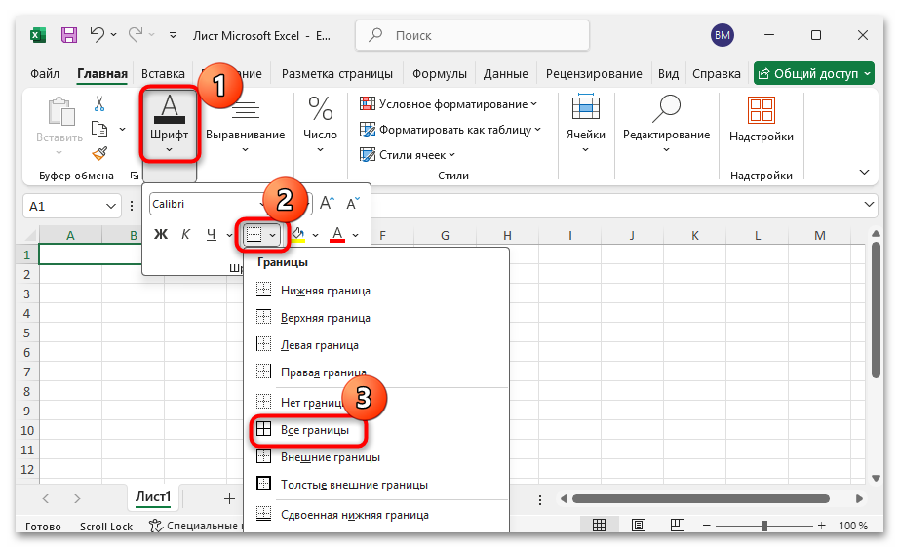899x548 pixels.
Task: Collapse the ribbon with the chevron
Action: (864, 172)
